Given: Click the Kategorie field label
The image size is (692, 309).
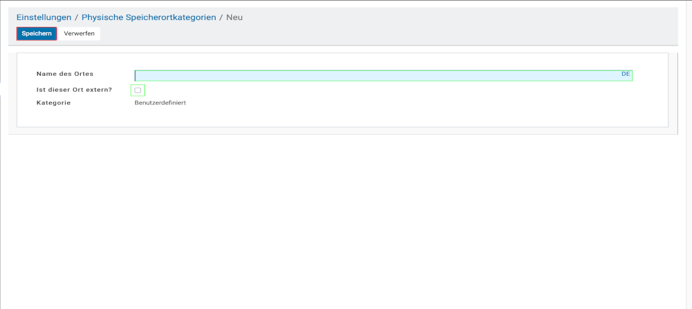Looking at the screenshot, I should click(53, 103).
